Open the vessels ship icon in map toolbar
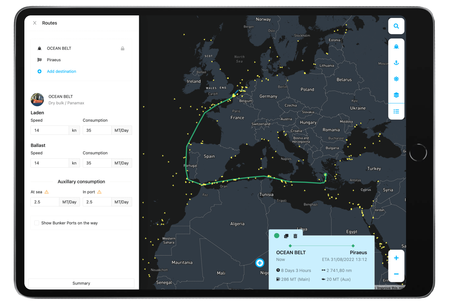 [x=396, y=47]
